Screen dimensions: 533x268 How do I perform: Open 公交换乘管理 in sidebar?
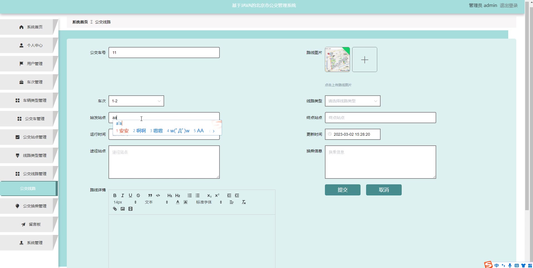(29, 206)
